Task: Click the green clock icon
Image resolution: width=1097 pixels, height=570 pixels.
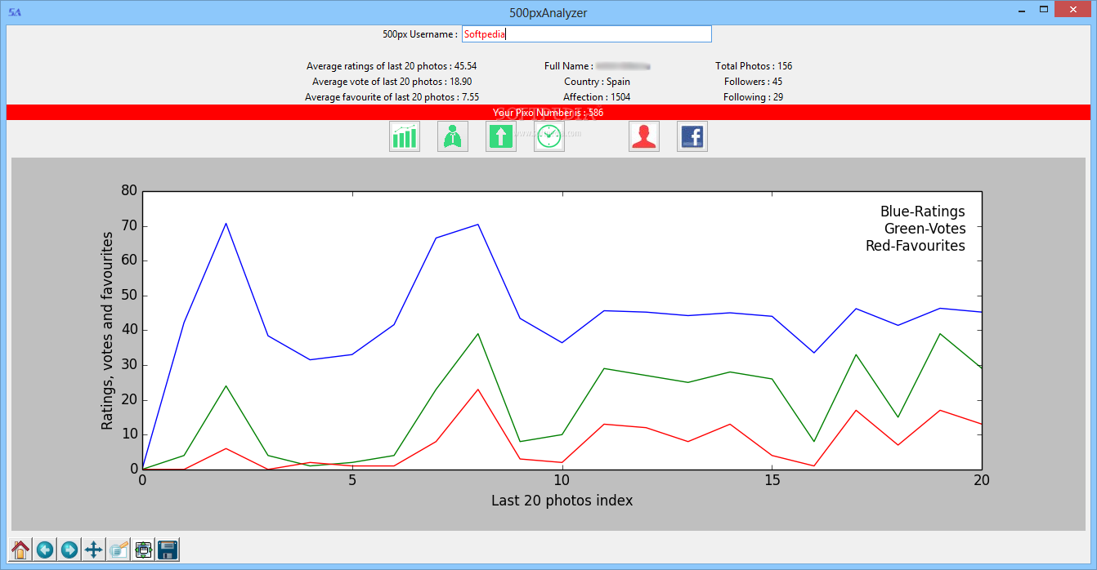Action: click(x=549, y=136)
